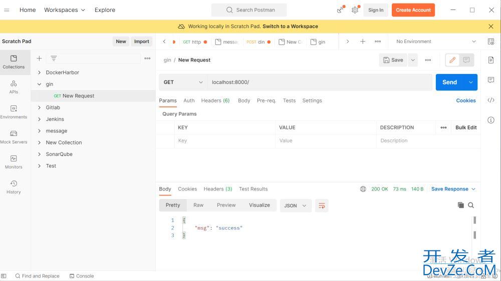Open the Save Response dropdown

point(453,189)
